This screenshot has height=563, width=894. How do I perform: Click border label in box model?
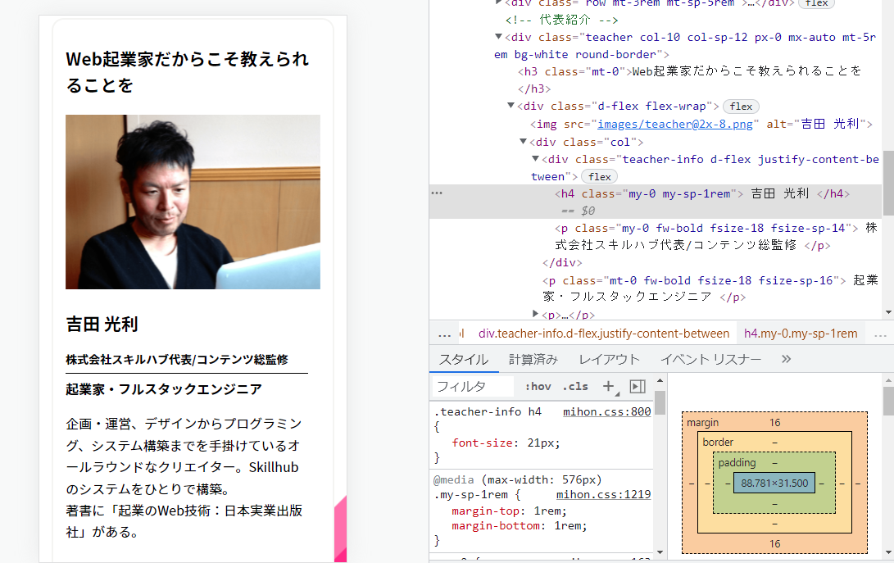click(718, 442)
